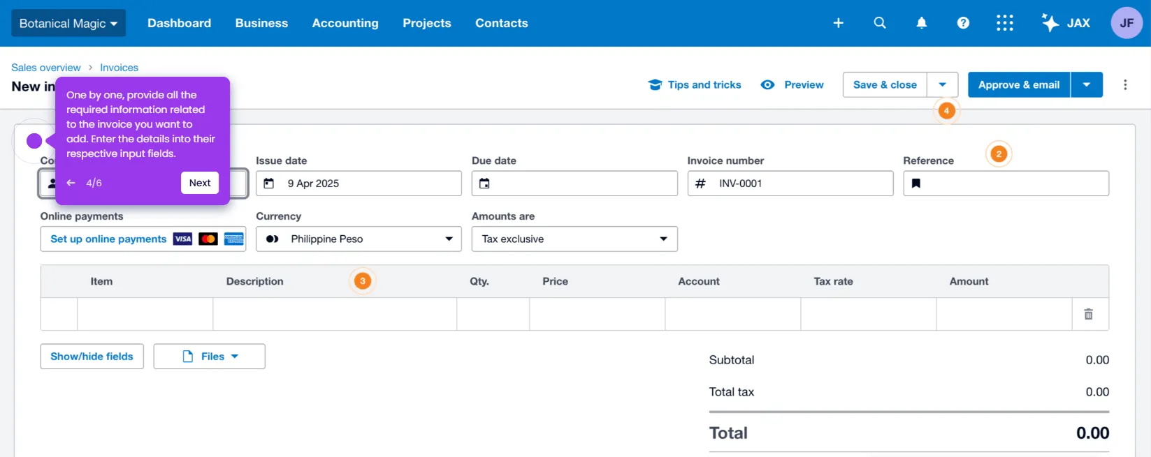
Task: Open the Dashboard menu
Action: click(x=179, y=23)
